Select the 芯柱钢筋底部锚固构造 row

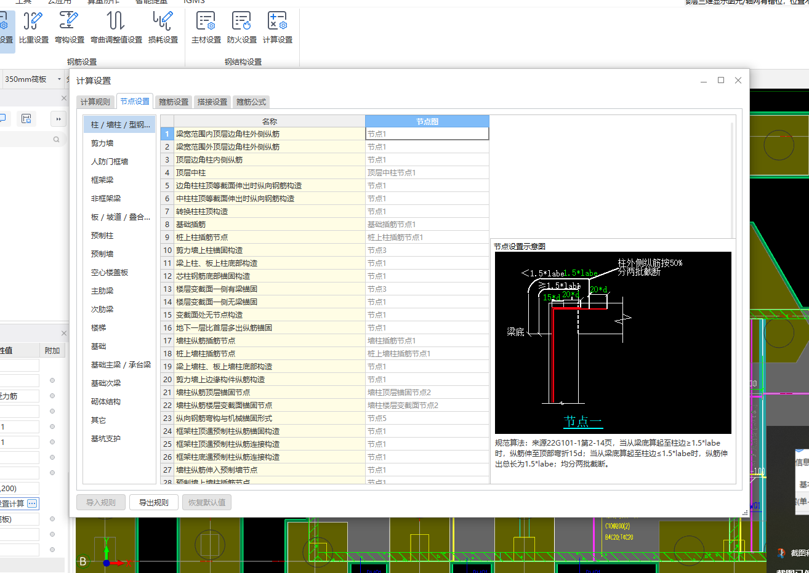pos(270,276)
